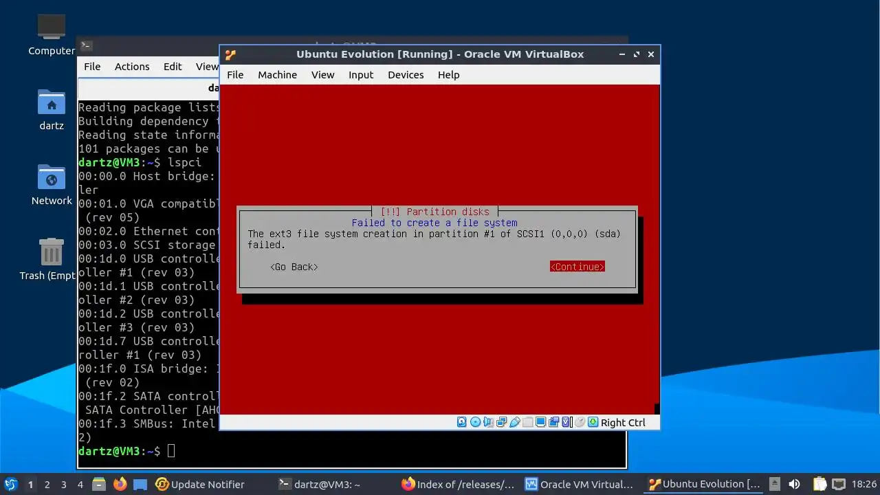Click the optical disk indicator in VirtualBox status bar
The height and width of the screenshot is (495, 880).
pyautogui.click(x=475, y=422)
